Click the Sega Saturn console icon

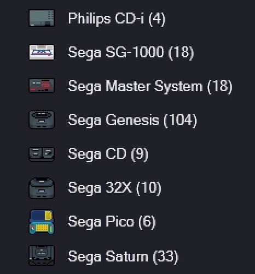(42, 255)
